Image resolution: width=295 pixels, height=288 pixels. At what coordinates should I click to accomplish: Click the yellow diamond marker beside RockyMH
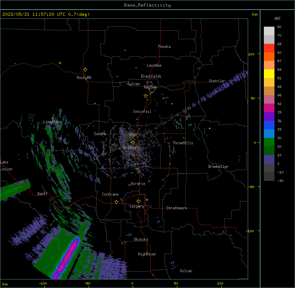click(86, 70)
